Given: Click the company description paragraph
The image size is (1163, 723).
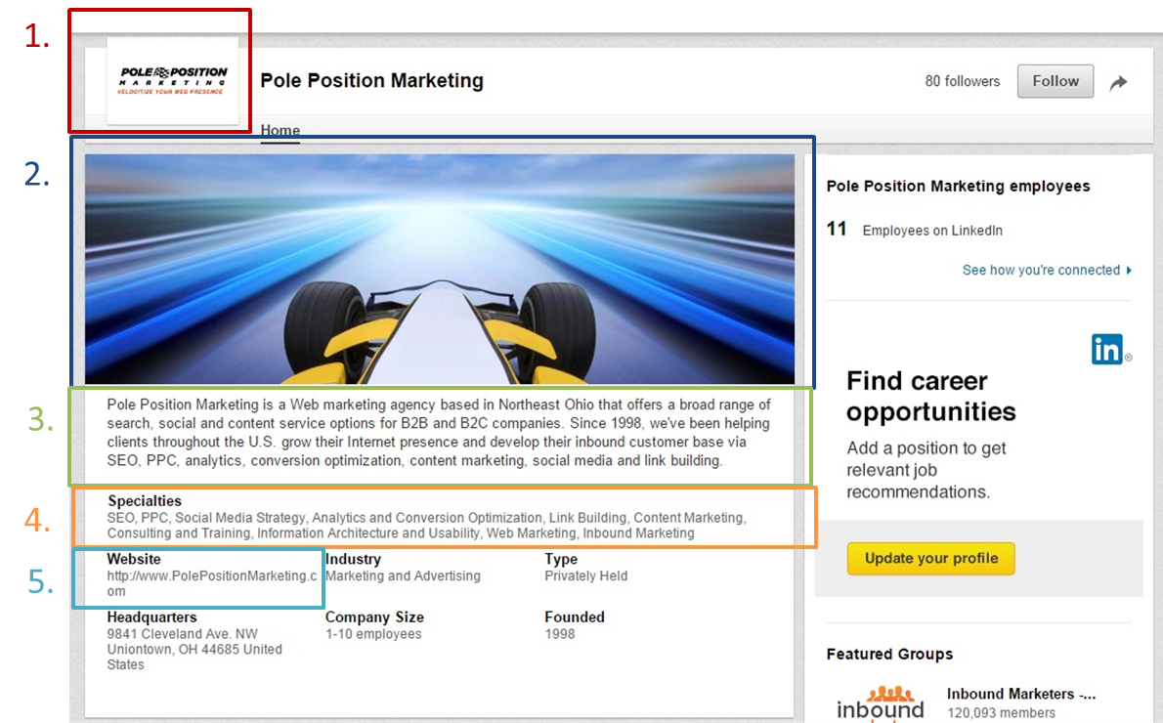Looking at the screenshot, I should point(439,432).
